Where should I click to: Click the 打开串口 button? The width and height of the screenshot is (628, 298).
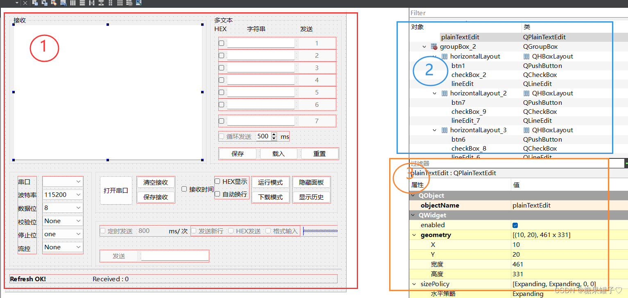pos(116,190)
